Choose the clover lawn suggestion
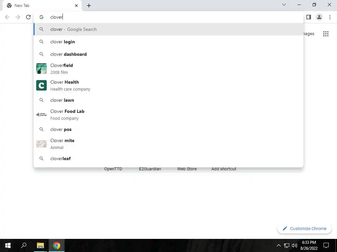This screenshot has width=337, height=252. (168, 100)
